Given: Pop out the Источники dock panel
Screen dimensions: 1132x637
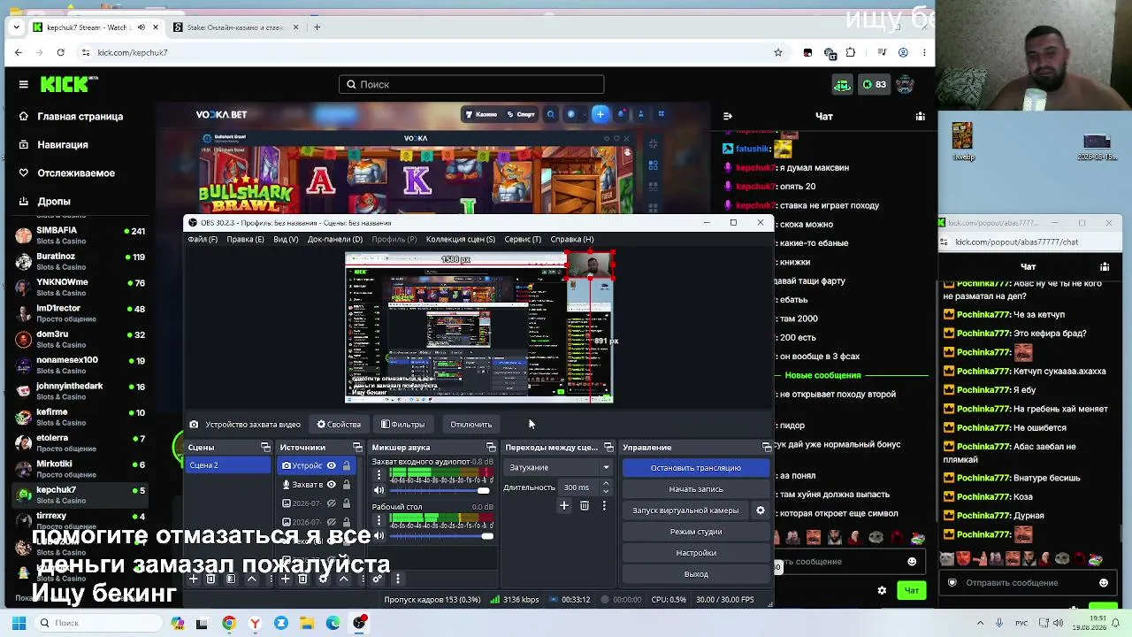Looking at the screenshot, I should point(357,447).
